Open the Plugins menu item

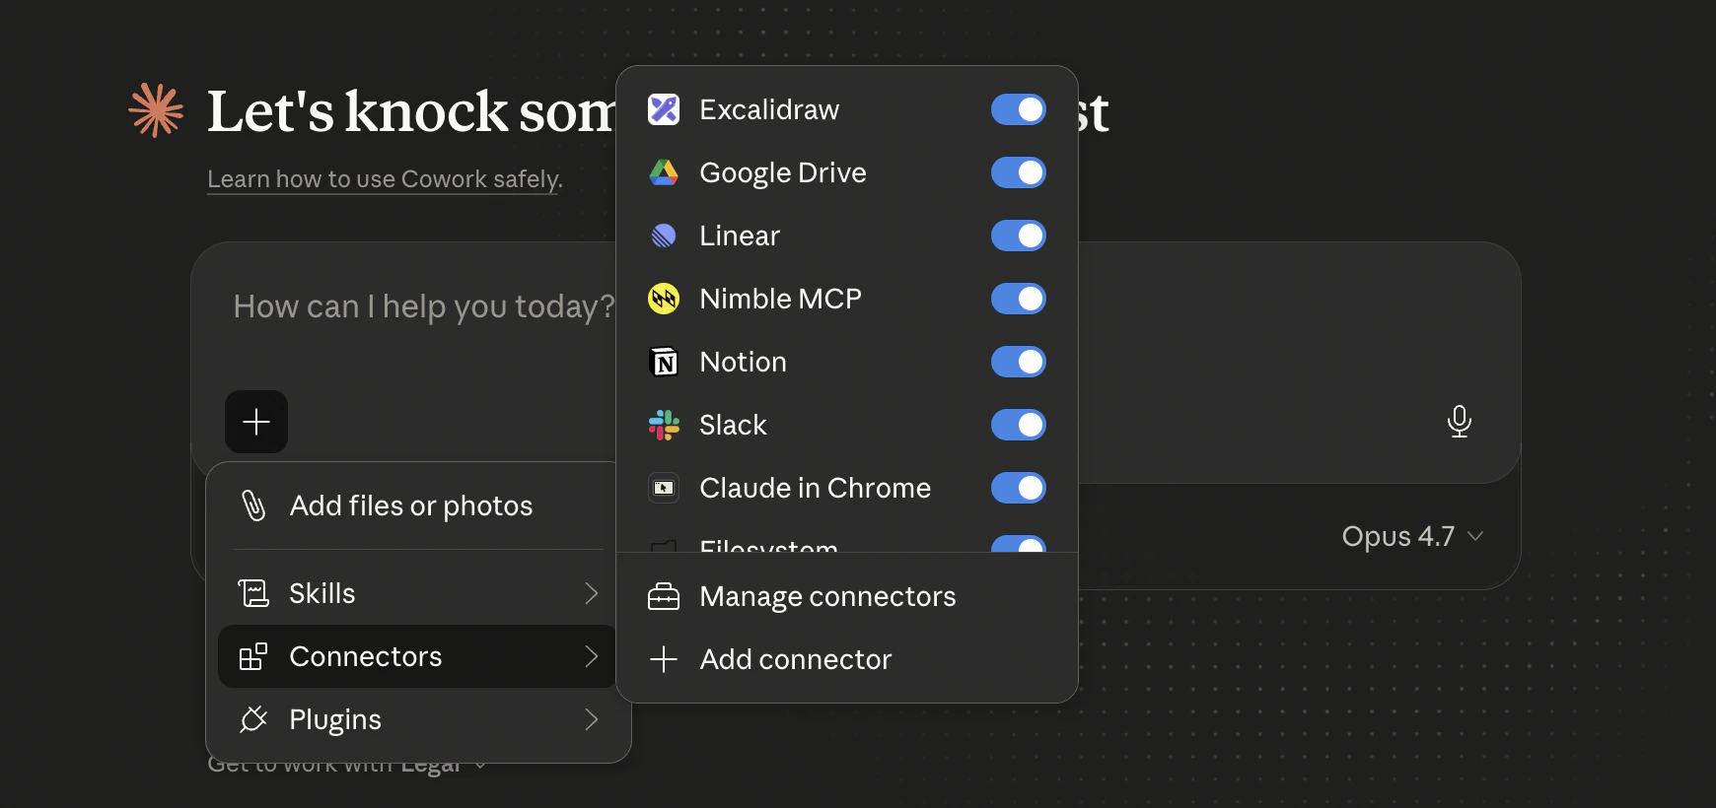coord(418,719)
